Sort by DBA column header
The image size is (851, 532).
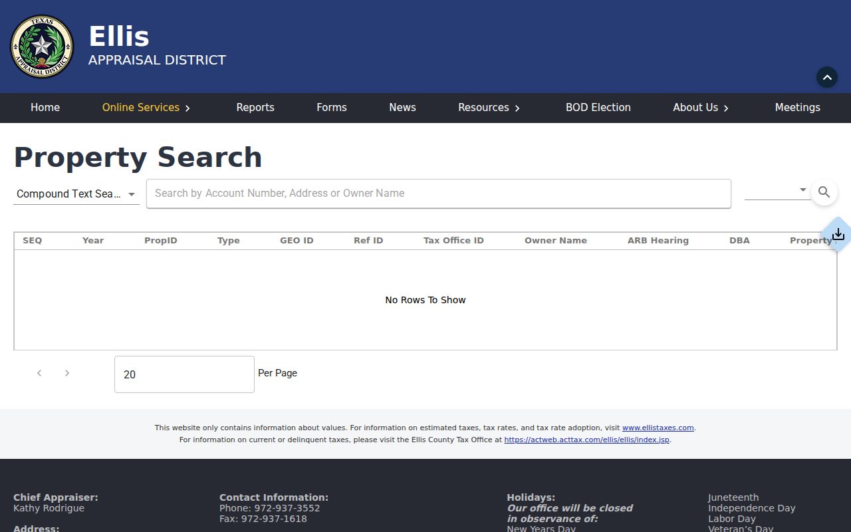point(739,241)
